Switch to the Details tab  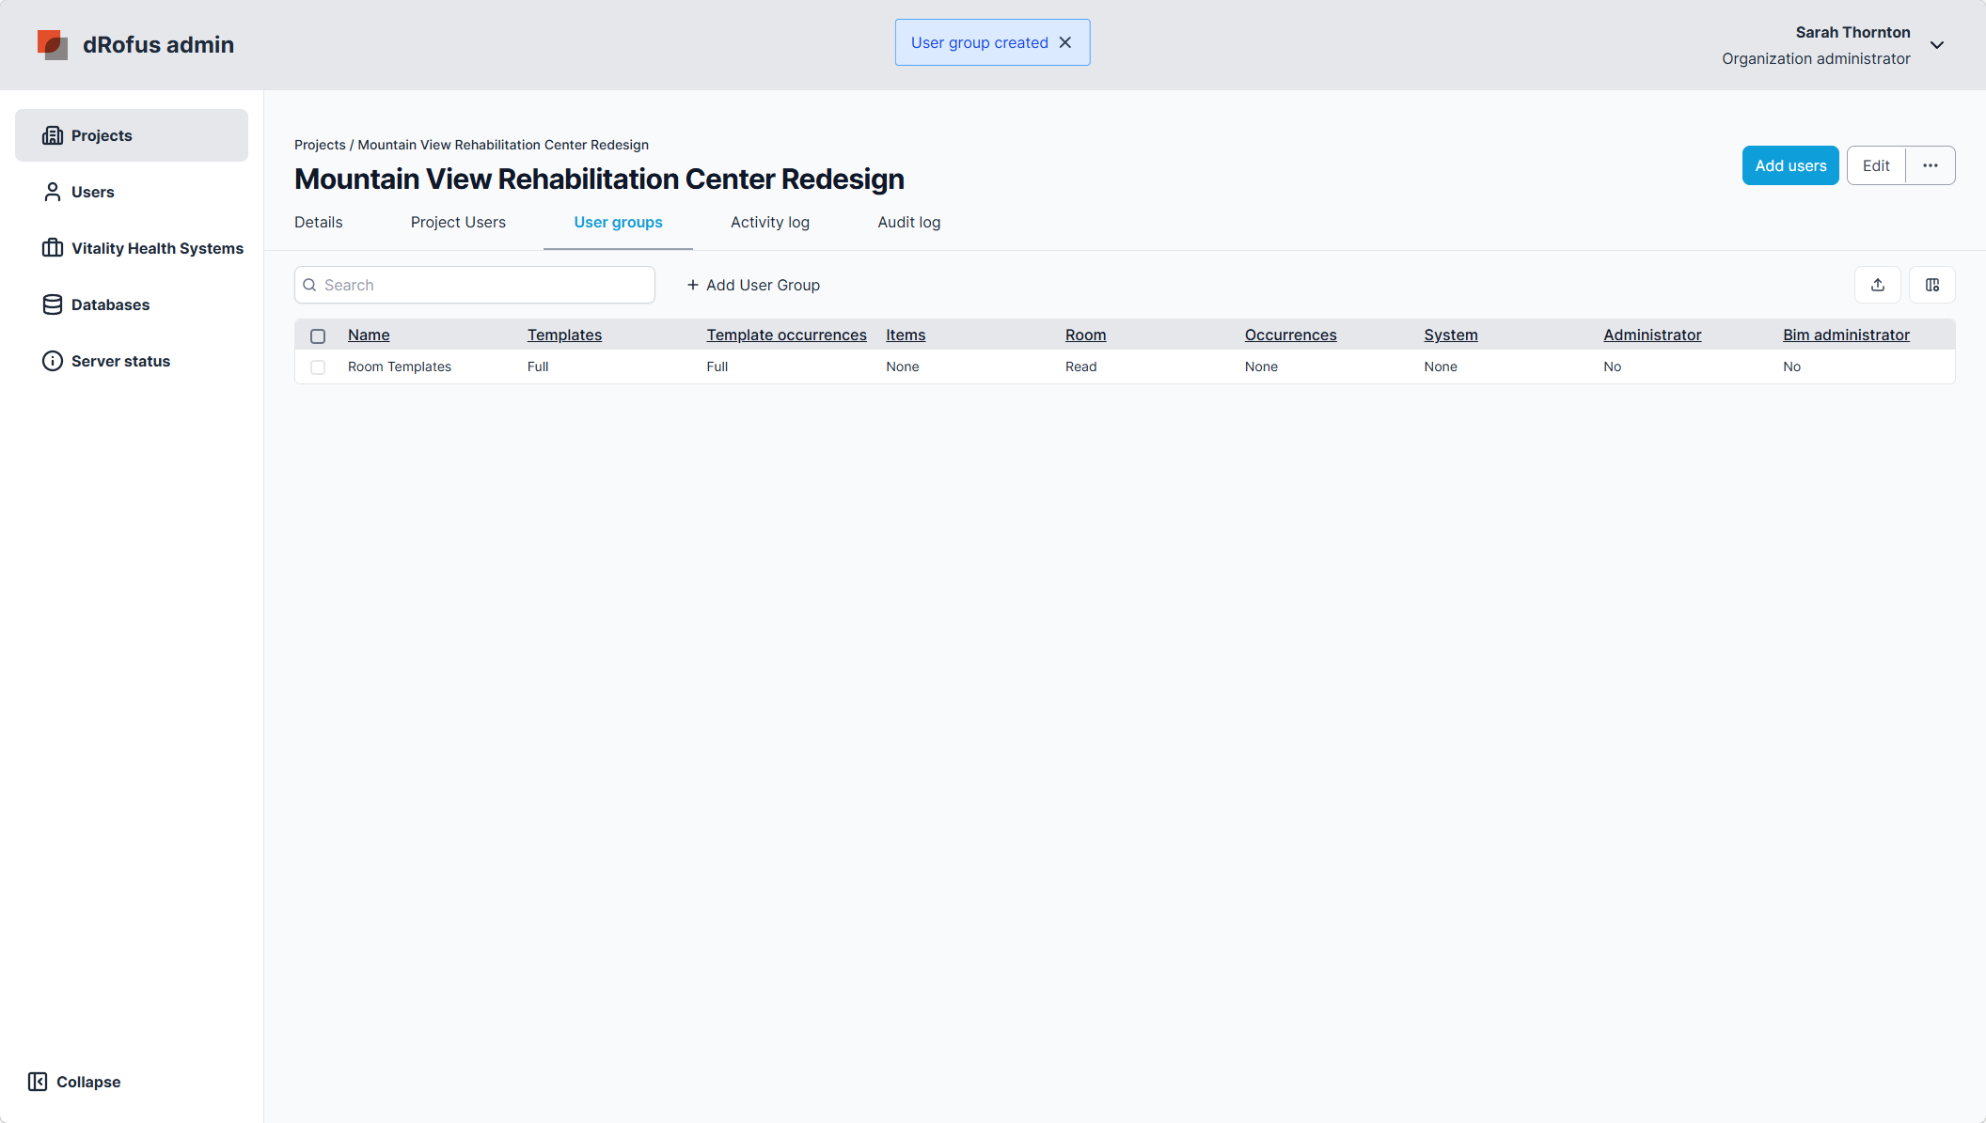[x=318, y=223]
